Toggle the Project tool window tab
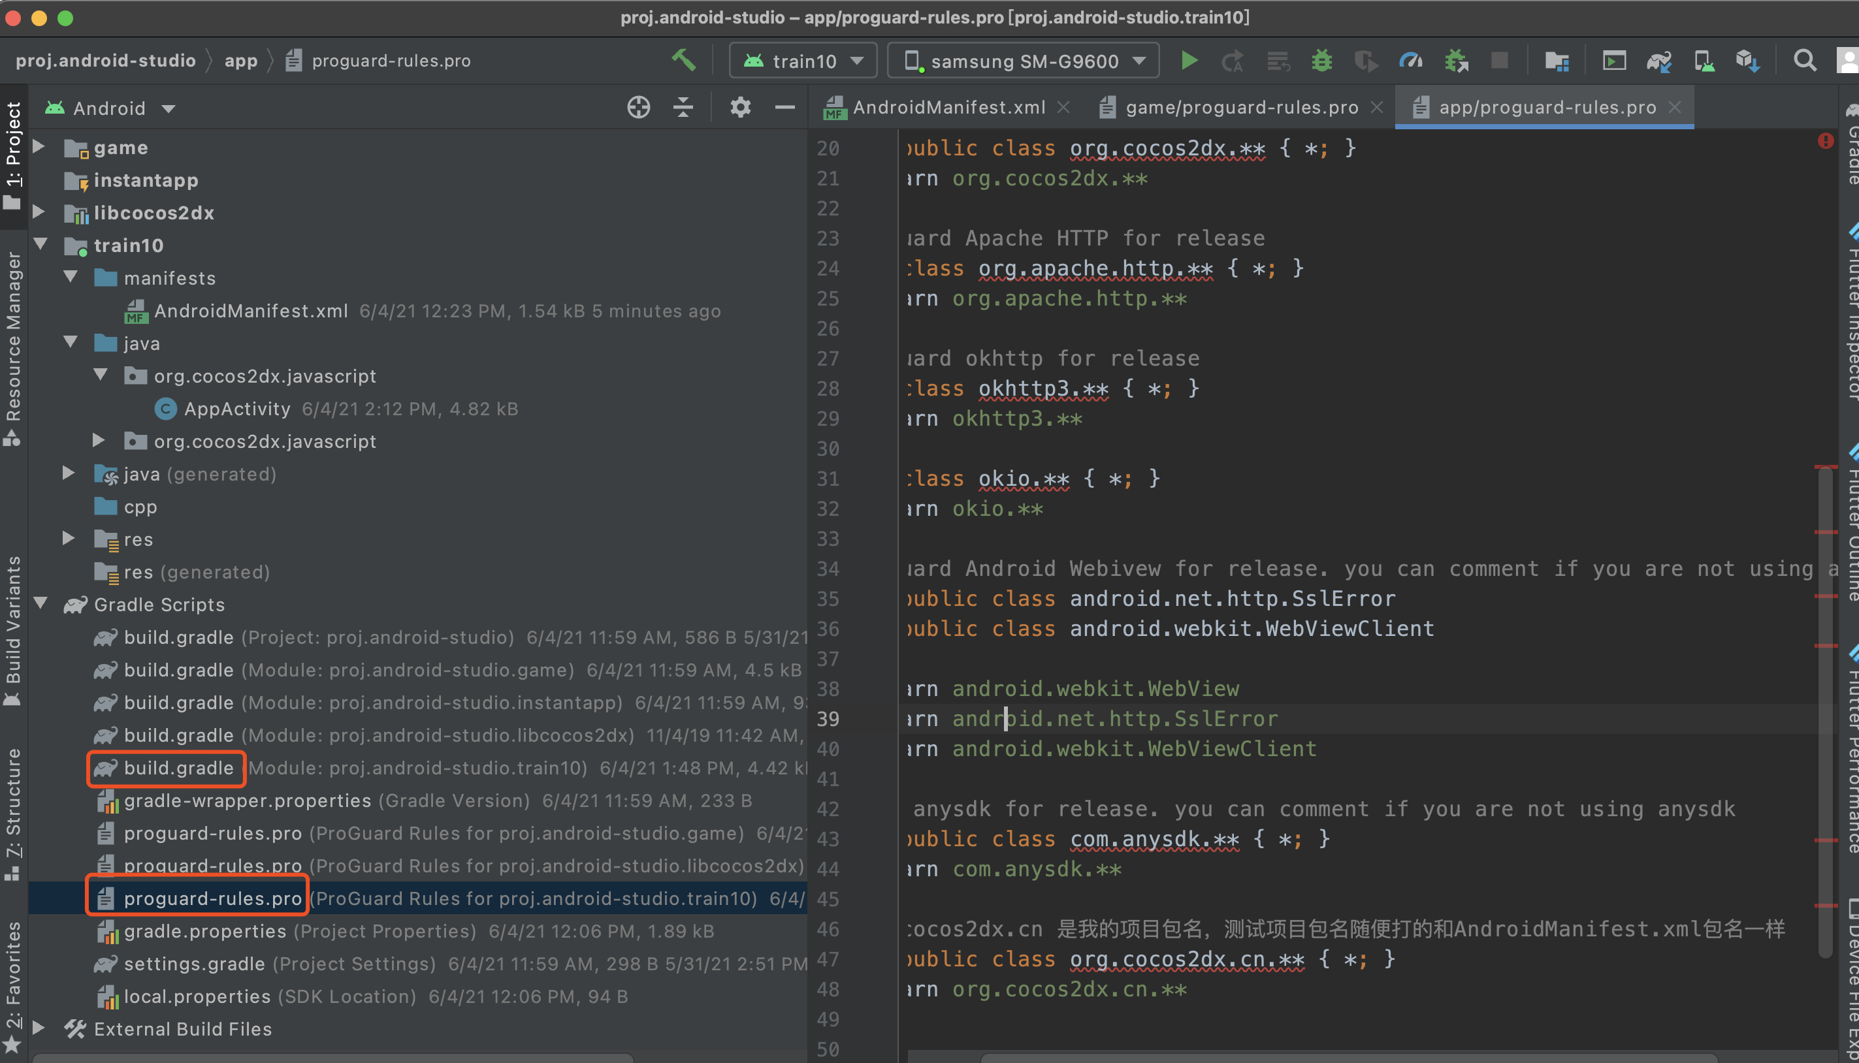This screenshot has width=1859, height=1063. pos(13,153)
